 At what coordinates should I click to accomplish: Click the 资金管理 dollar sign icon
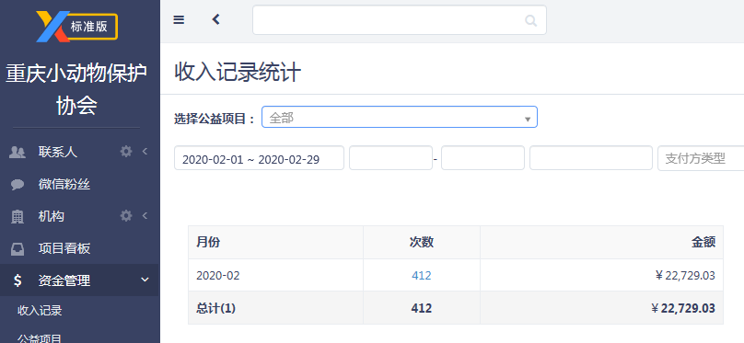(x=17, y=280)
